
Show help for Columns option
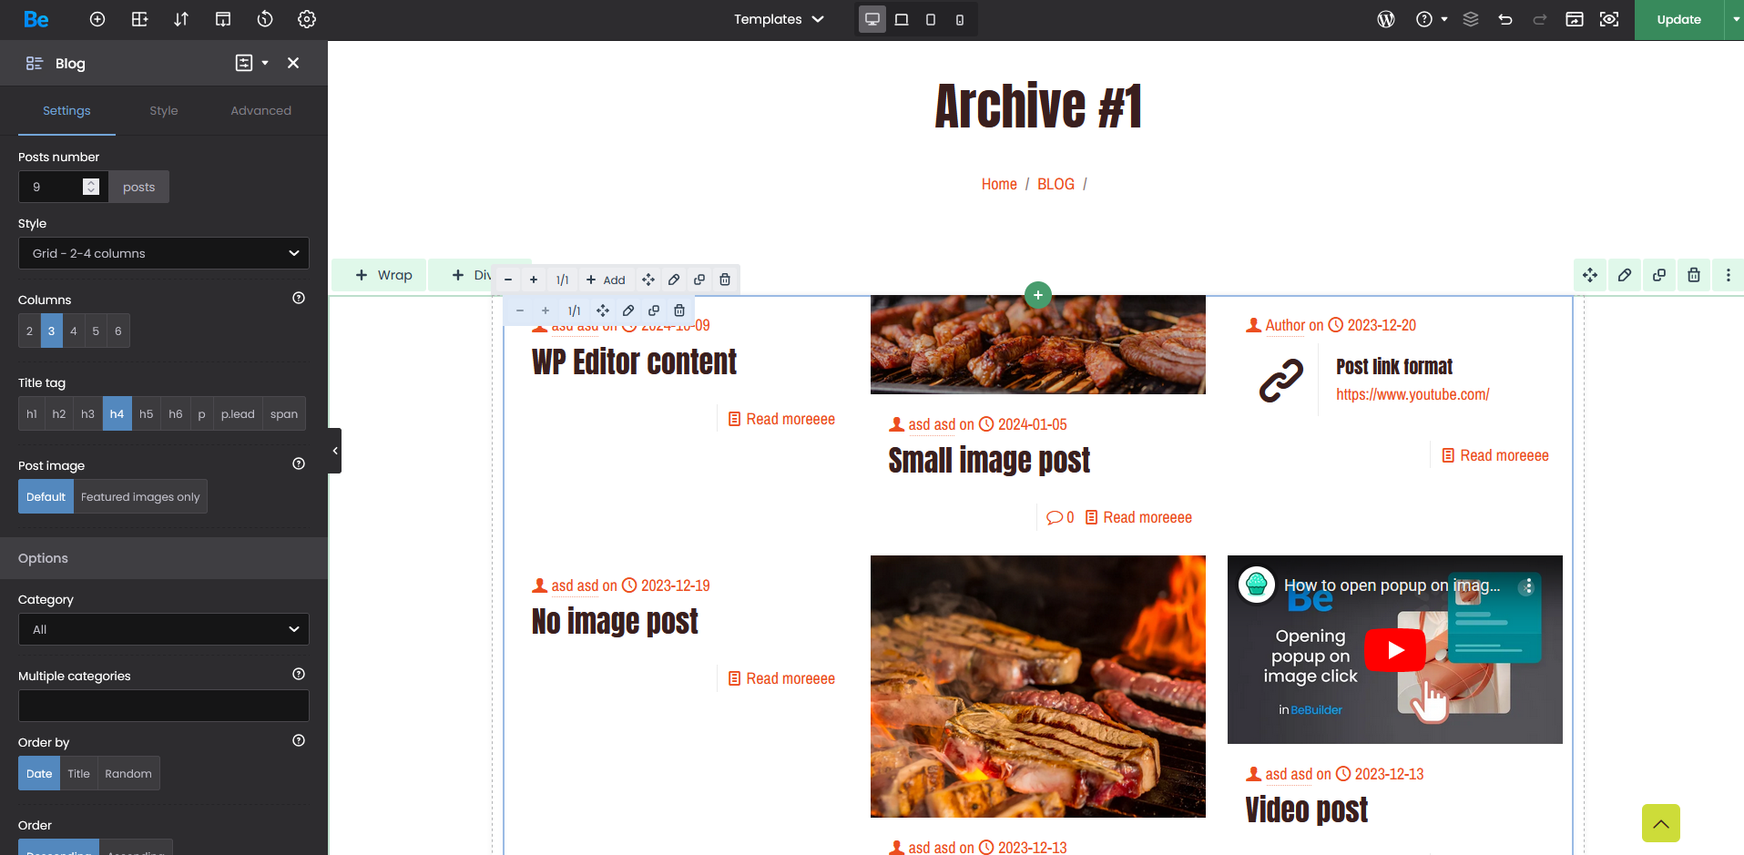pyautogui.click(x=299, y=298)
